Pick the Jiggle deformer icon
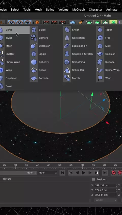The height and width of the screenshot is (215, 122). 34,54
